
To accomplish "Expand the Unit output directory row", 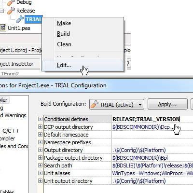I will pyautogui.click(x=40, y=181).
